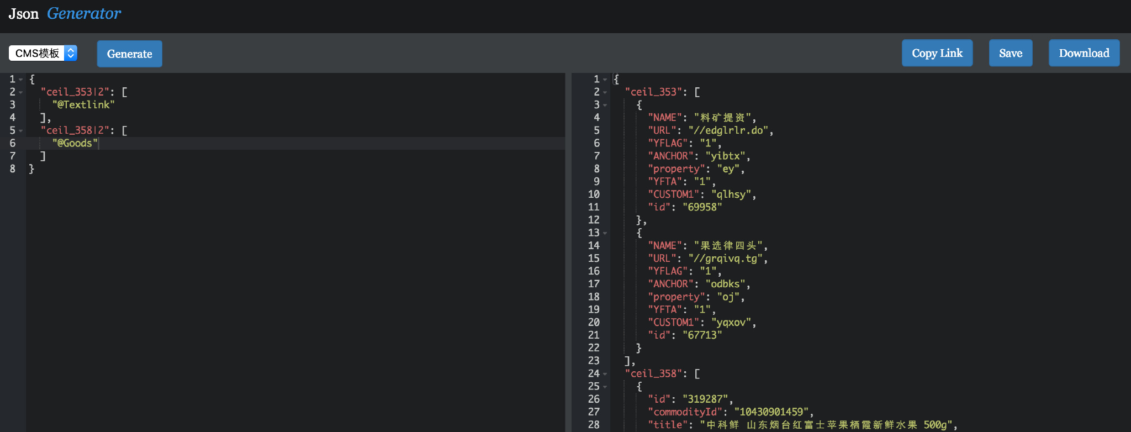Click the "ceil_353|2" key in left editor
The width and height of the screenshot is (1131, 432).
pos(75,92)
